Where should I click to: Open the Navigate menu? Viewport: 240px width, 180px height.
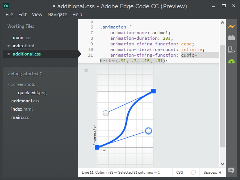point(57,14)
